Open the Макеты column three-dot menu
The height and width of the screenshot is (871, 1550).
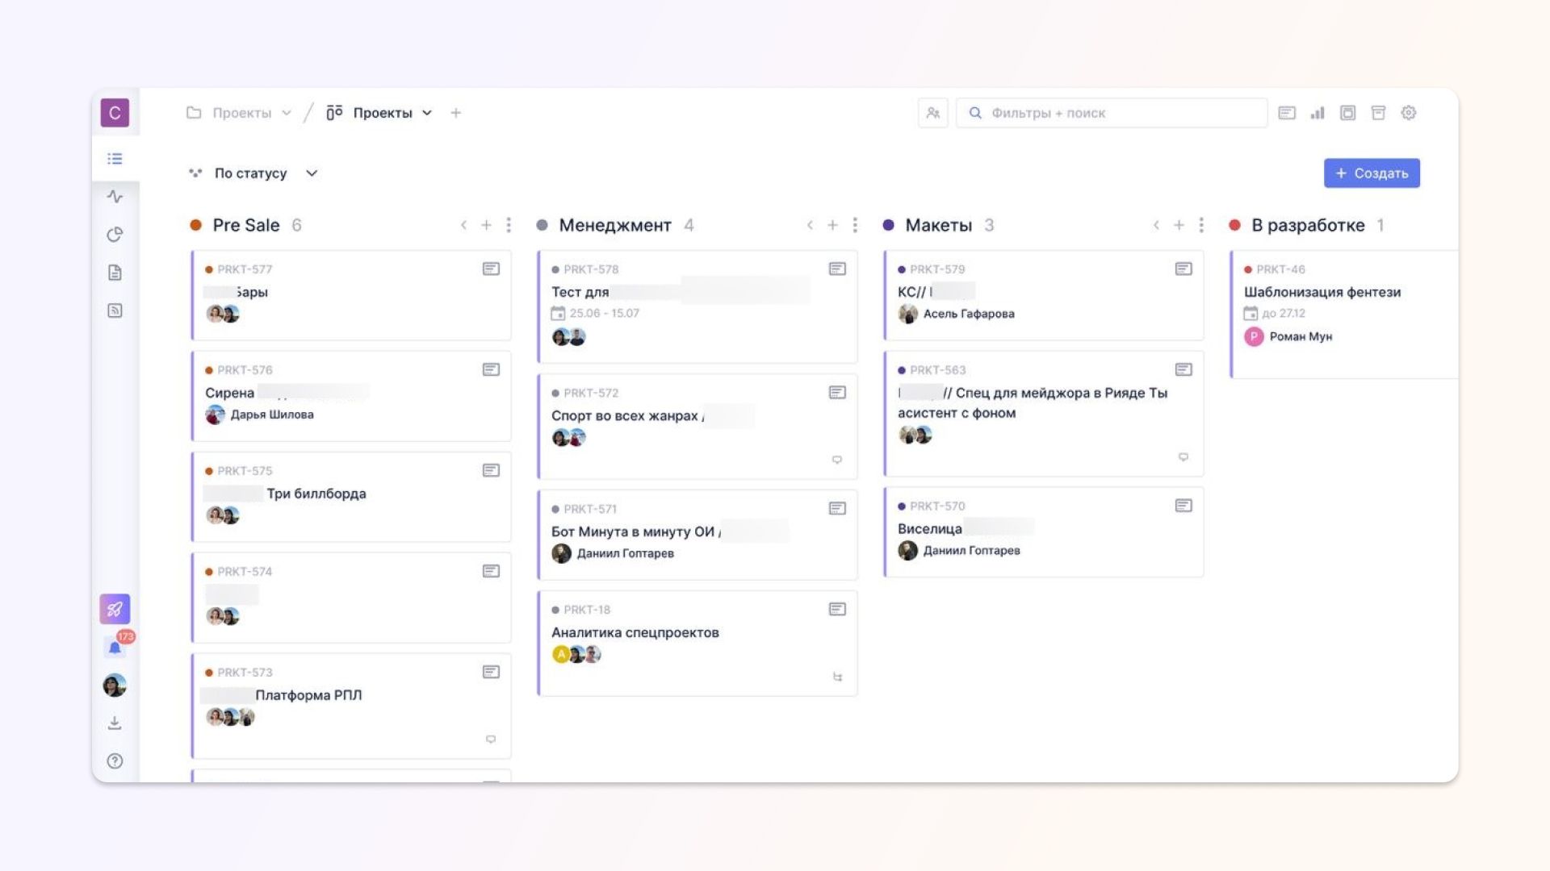click(x=1201, y=225)
